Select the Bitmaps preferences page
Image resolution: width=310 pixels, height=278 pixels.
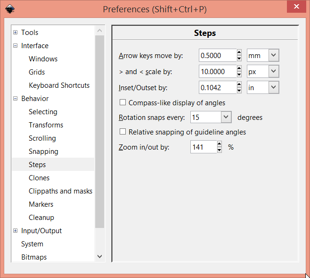34,257
